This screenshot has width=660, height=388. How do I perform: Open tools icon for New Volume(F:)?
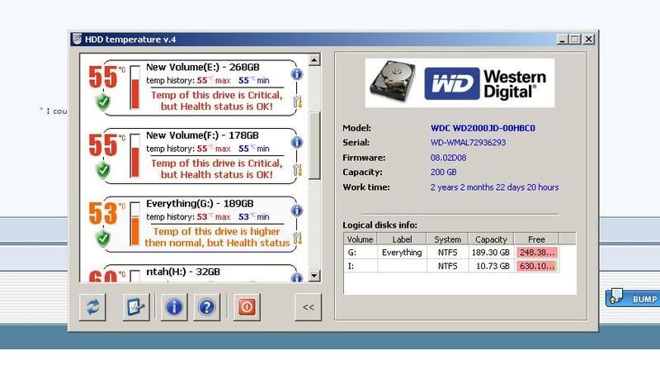click(x=296, y=169)
